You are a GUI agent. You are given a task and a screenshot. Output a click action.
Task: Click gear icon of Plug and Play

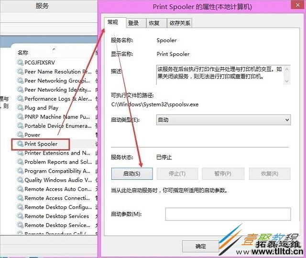point(20,107)
